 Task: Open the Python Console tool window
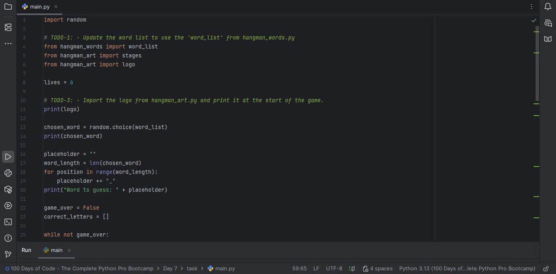point(8,173)
